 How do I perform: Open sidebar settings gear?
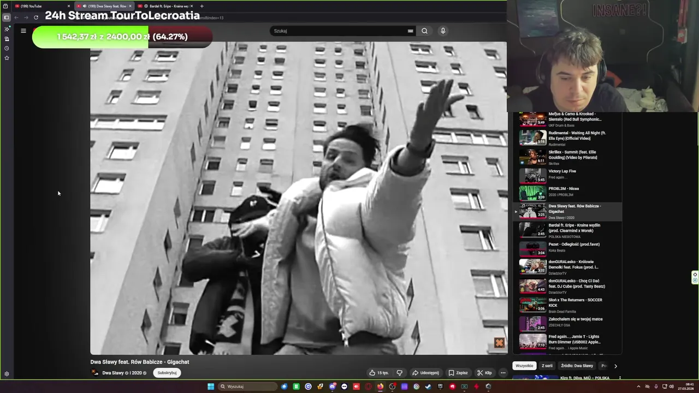click(7, 374)
